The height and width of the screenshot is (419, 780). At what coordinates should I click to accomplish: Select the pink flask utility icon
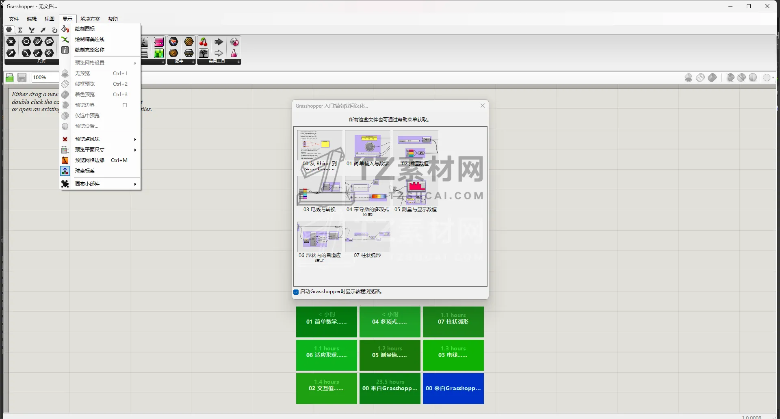point(234,53)
